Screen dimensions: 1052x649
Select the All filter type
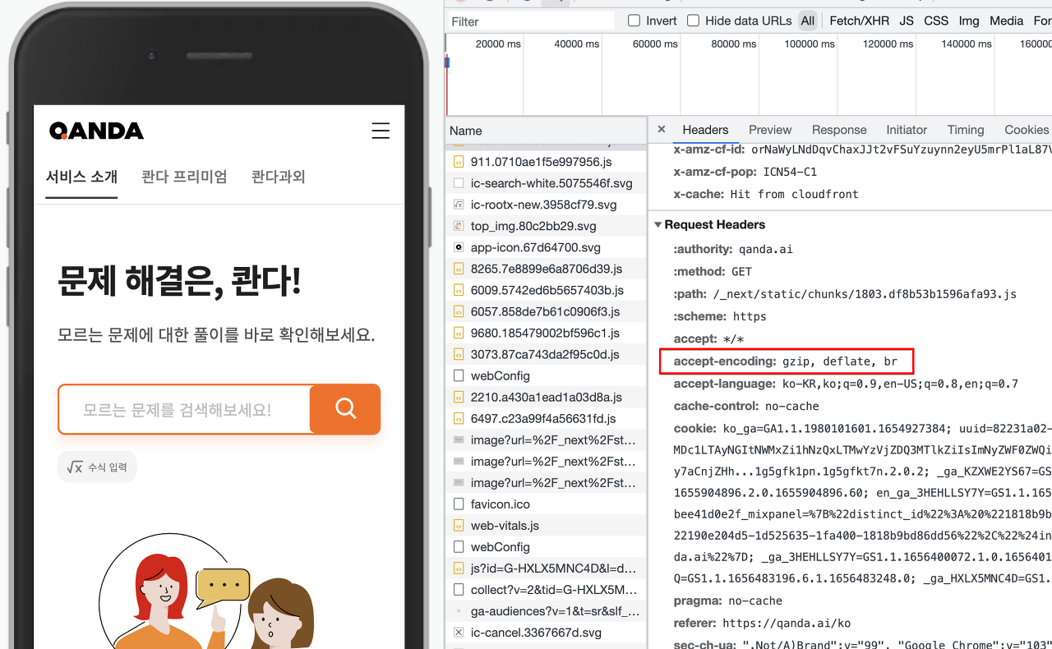pos(808,21)
